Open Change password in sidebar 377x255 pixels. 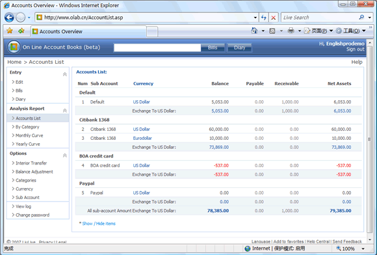[x=32, y=215]
